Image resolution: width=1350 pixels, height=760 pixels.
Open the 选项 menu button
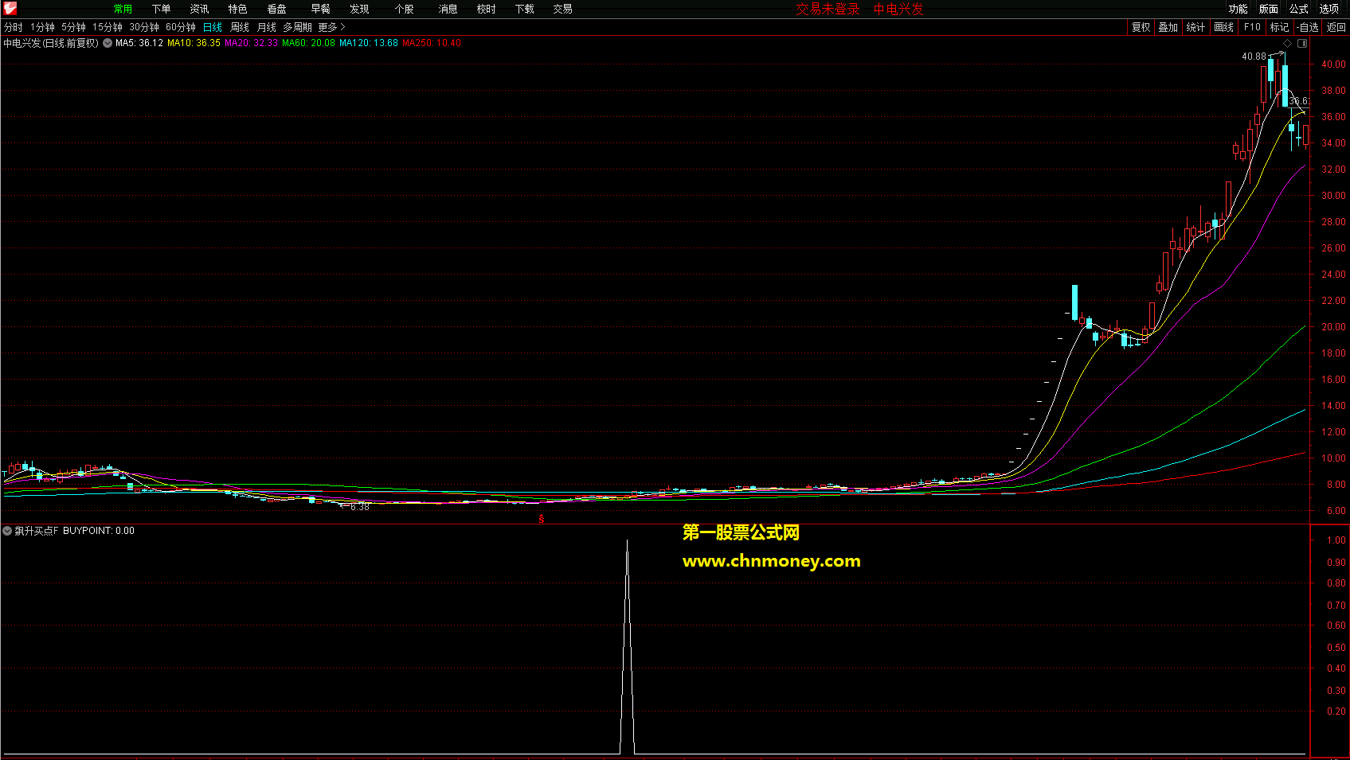coord(1328,9)
